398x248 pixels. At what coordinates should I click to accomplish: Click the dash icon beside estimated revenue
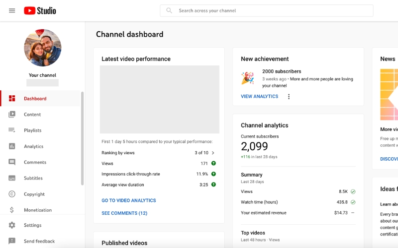(x=353, y=213)
